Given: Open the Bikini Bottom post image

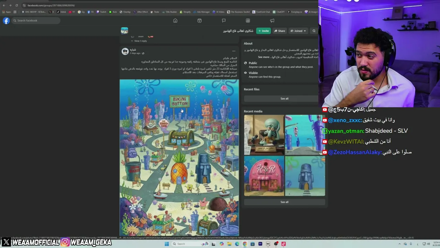Looking at the screenshot, I should (x=179, y=158).
